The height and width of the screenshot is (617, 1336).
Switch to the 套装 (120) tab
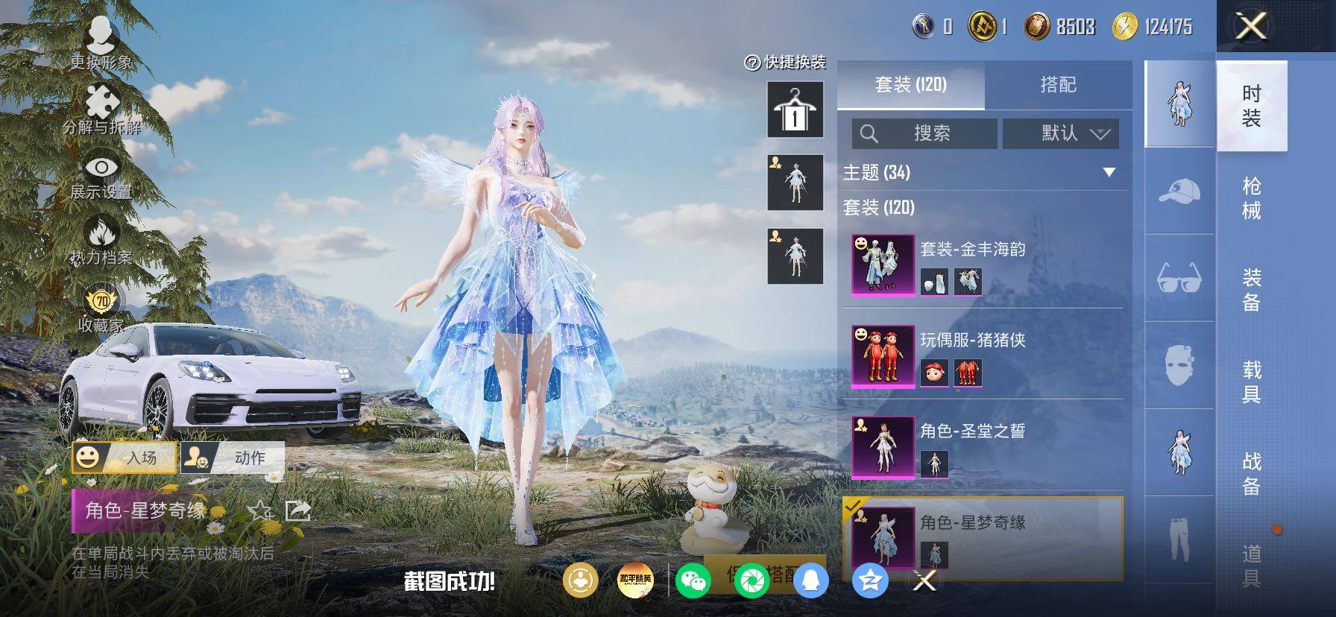click(911, 85)
